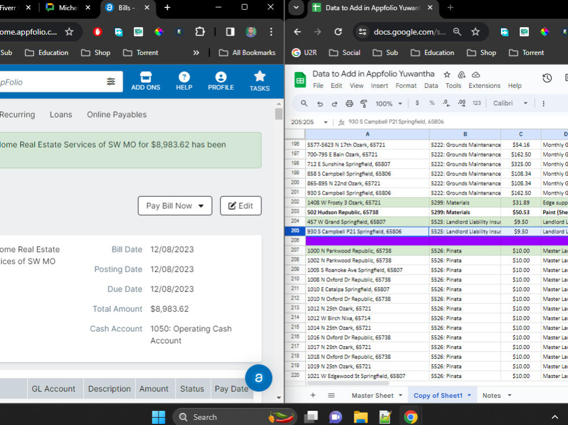
Task: Toggle the side panel icon in left browser
Action: pos(230,32)
